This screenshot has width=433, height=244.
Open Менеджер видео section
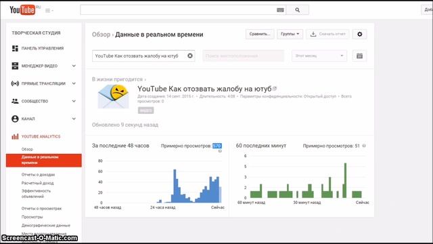point(39,66)
